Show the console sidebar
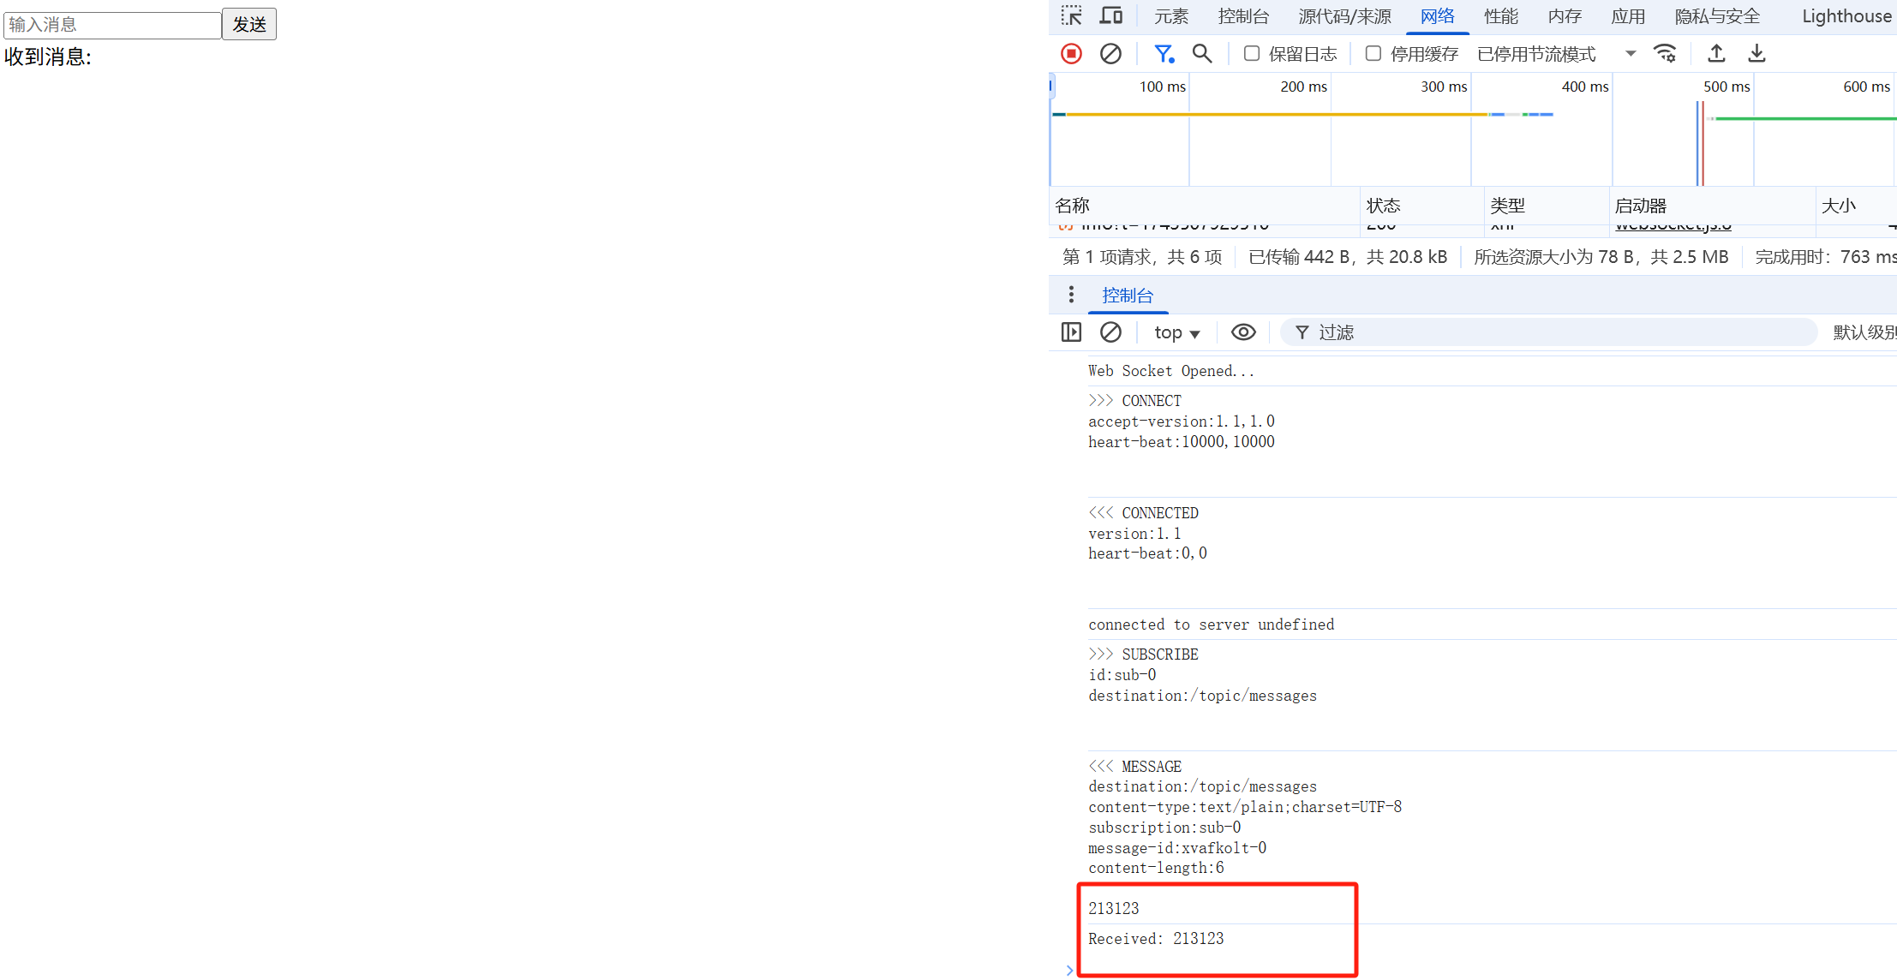 point(1071,332)
